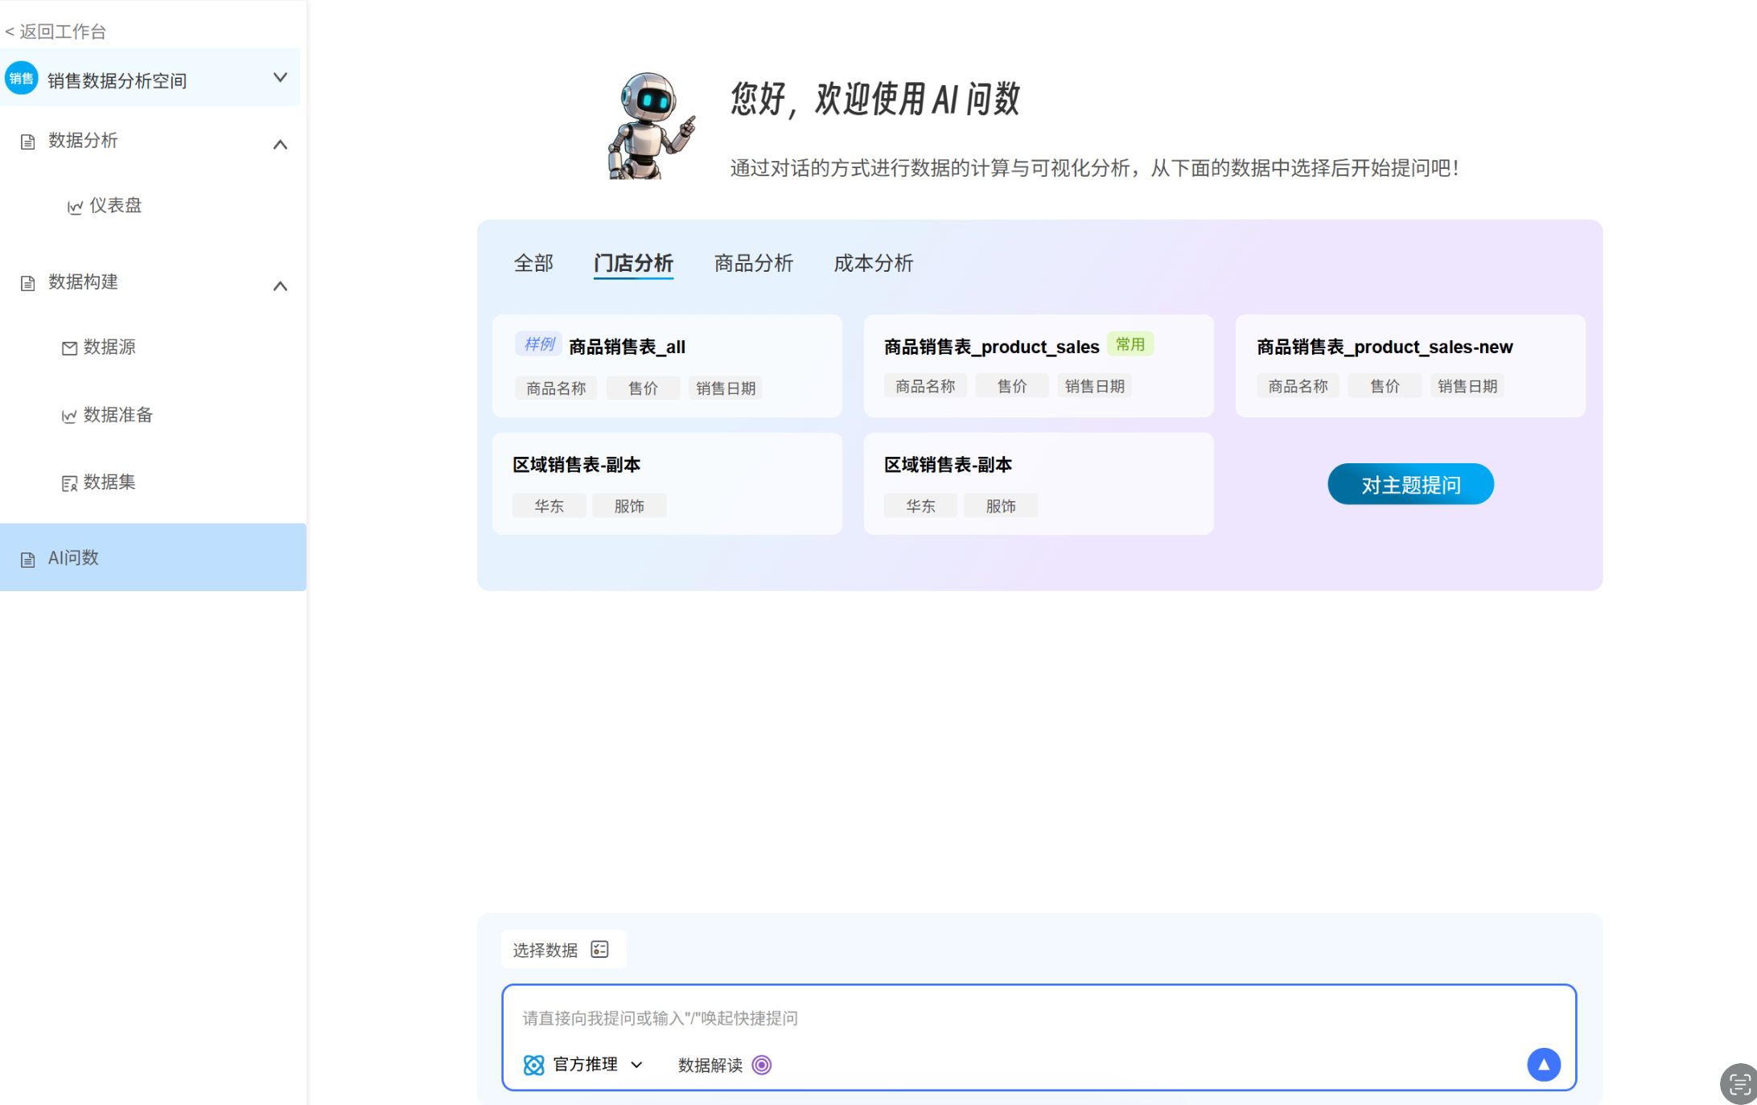
Task: Click the 数据源 envelope icon
Action: coord(70,347)
